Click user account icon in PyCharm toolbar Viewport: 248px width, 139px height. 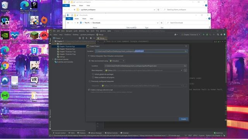(x=176, y=34)
